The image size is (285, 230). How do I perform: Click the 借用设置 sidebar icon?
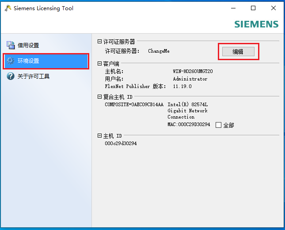pyautogui.click(x=11, y=45)
